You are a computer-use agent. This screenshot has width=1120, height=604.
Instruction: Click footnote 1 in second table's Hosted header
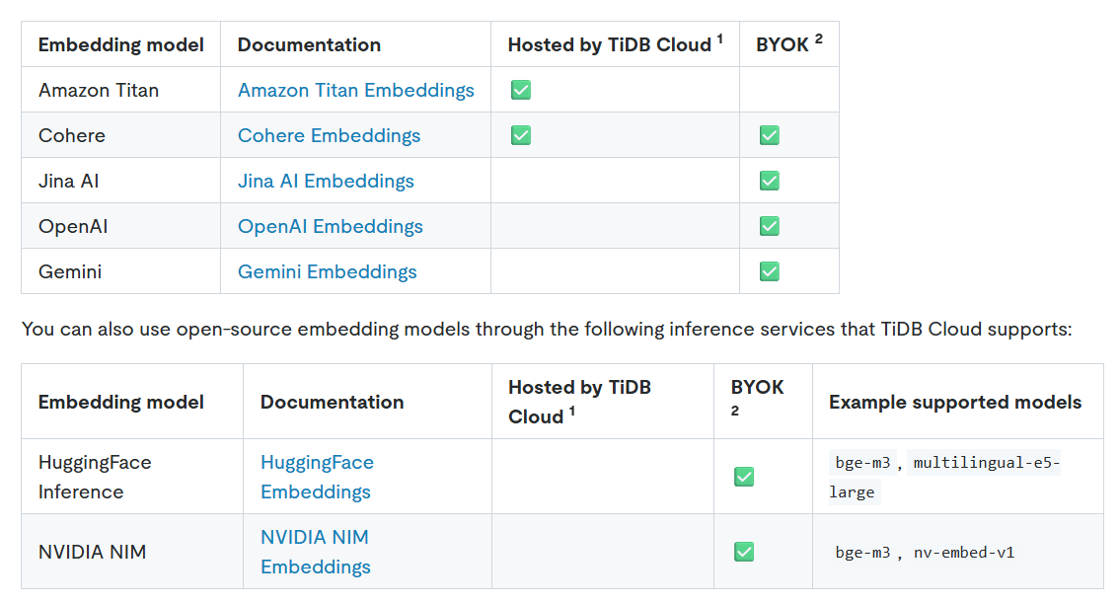click(572, 411)
